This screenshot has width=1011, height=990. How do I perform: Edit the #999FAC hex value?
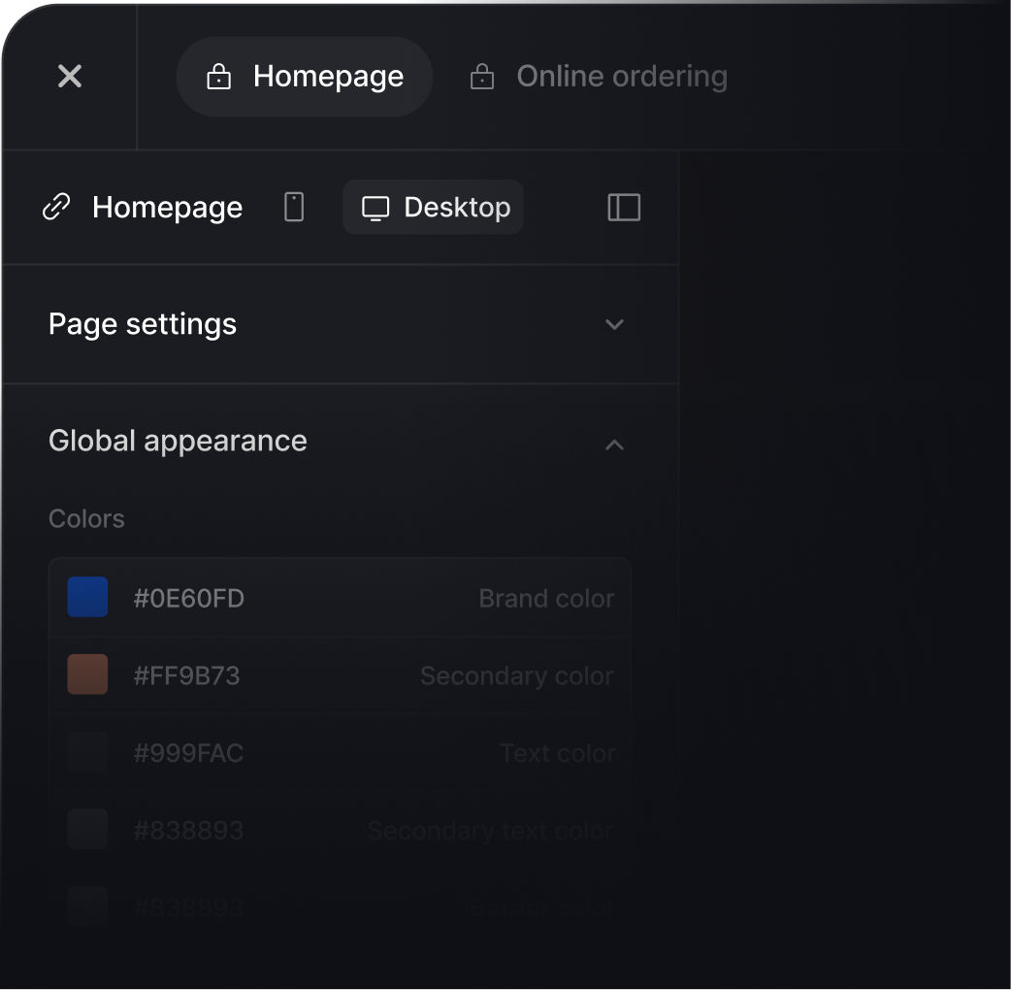pyautogui.click(x=188, y=753)
